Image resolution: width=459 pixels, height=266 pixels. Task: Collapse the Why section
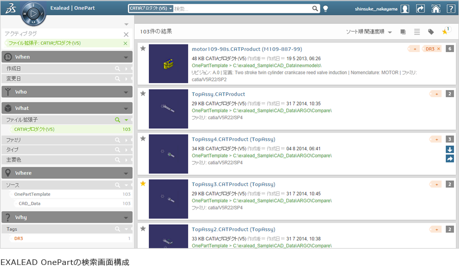tap(126, 218)
